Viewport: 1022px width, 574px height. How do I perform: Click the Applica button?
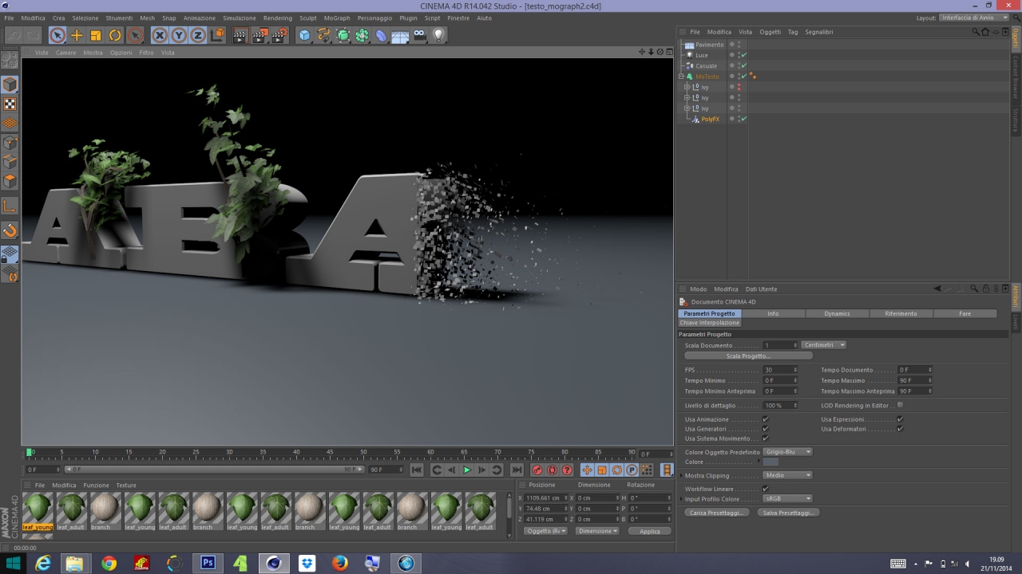click(x=650, y=531)
